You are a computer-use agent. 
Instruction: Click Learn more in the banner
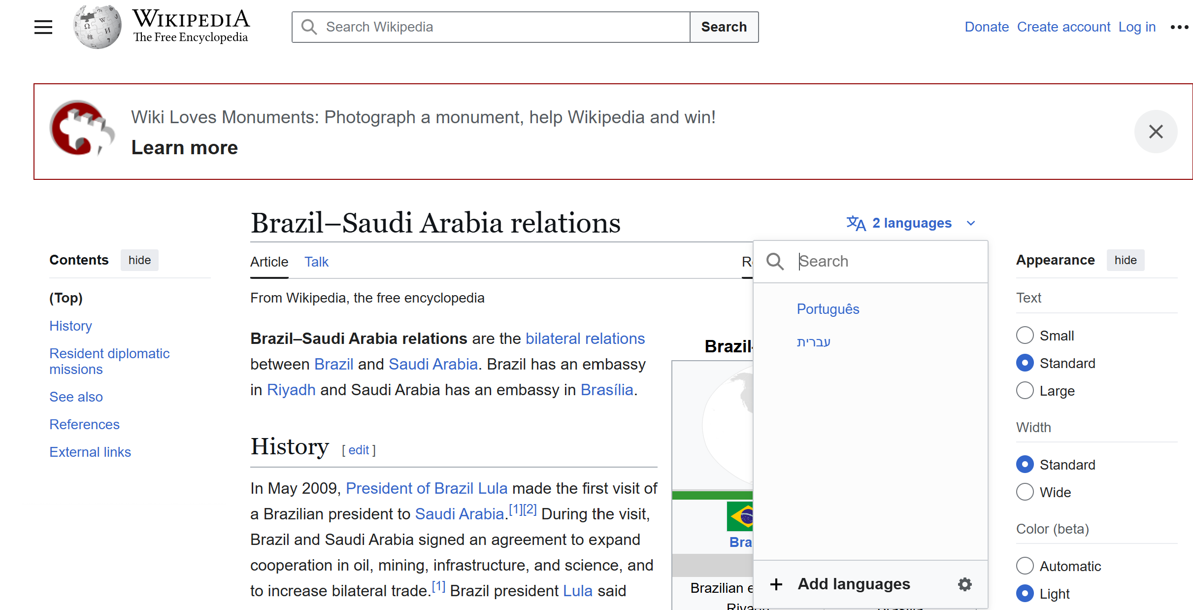pos(185,148)
